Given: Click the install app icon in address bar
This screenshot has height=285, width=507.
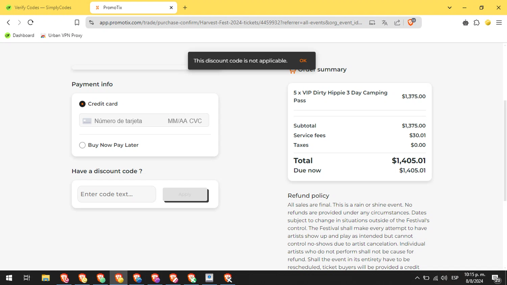Looking at the screenshot, I should 372,23.
